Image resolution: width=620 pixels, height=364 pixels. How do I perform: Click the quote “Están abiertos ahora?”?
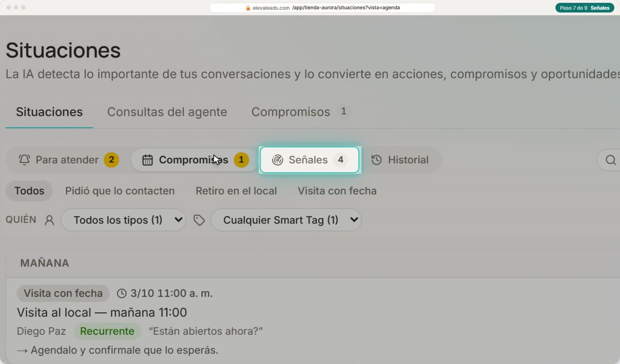coord(205,331)
